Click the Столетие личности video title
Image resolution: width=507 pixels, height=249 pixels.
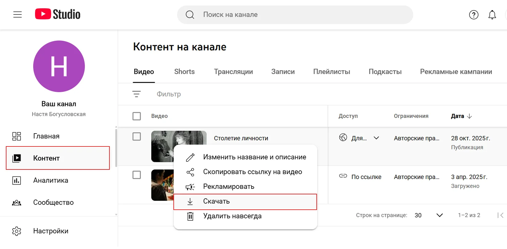click(x=241, y=138)
